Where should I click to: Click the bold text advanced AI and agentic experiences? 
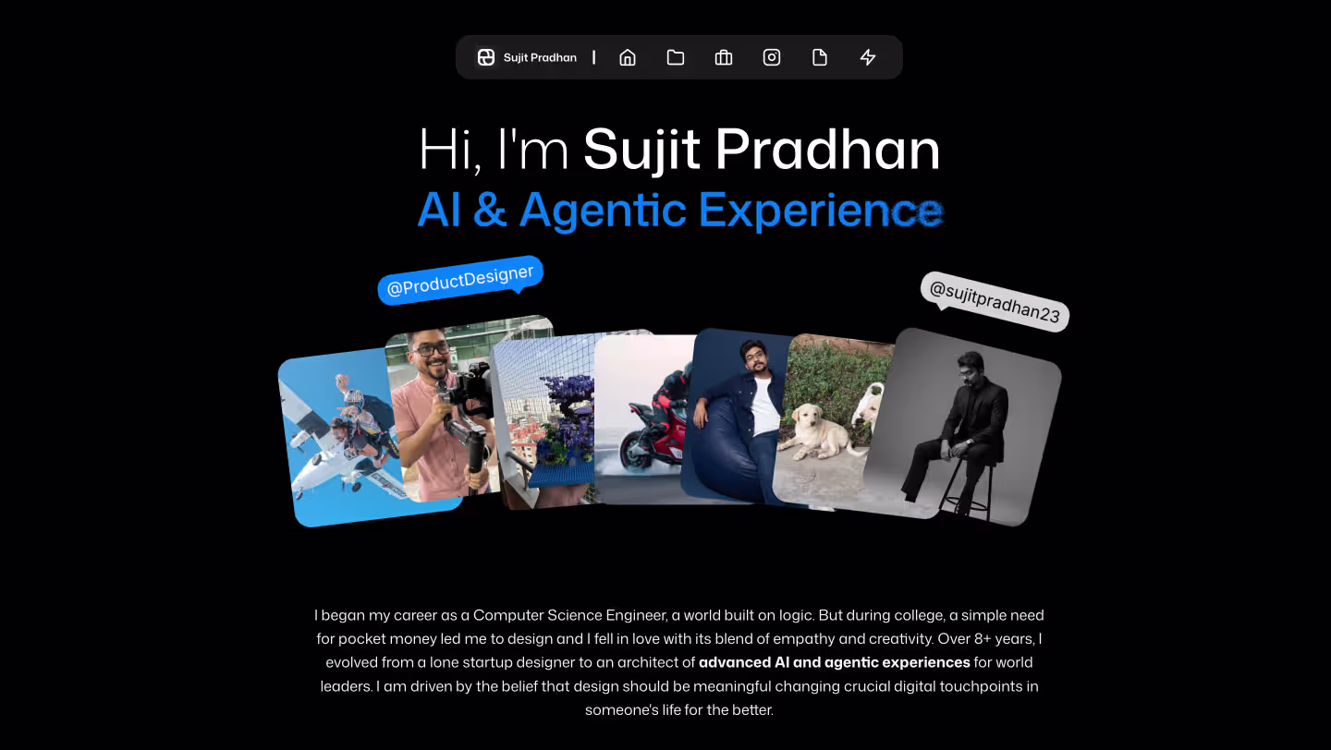(x=834, y=662)
